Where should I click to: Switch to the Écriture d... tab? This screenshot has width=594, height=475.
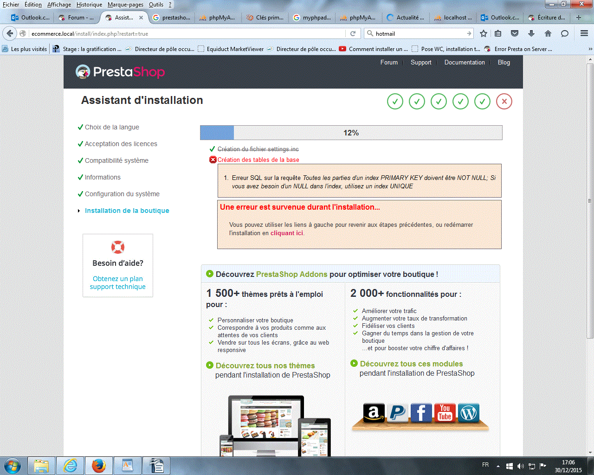tap(547, 18)
